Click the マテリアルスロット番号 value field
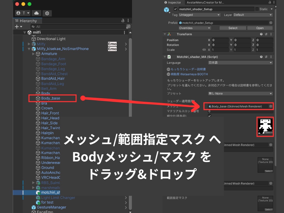Viewport: 284px width, 213px height. [240, 111]
